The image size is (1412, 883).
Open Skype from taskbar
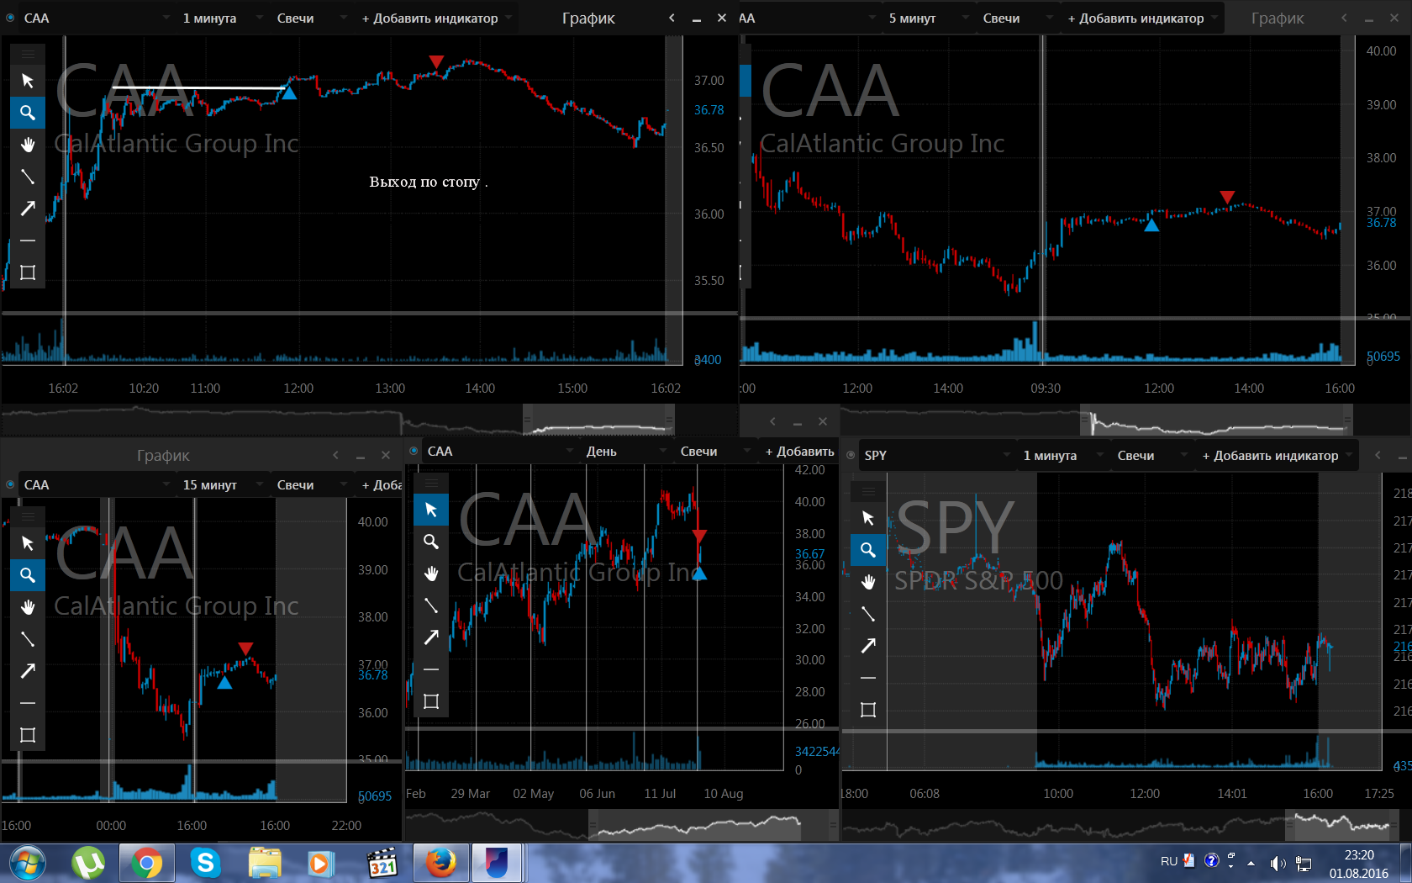(205, 863)
